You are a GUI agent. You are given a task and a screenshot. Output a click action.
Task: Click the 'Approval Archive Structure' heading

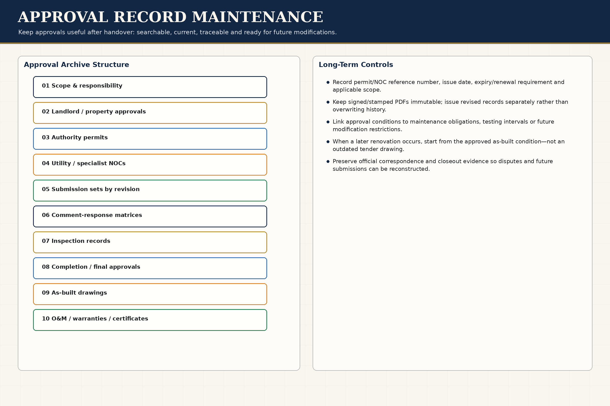tap(77, 65)
